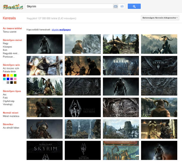Pick the red color swatch

(4, 76)
